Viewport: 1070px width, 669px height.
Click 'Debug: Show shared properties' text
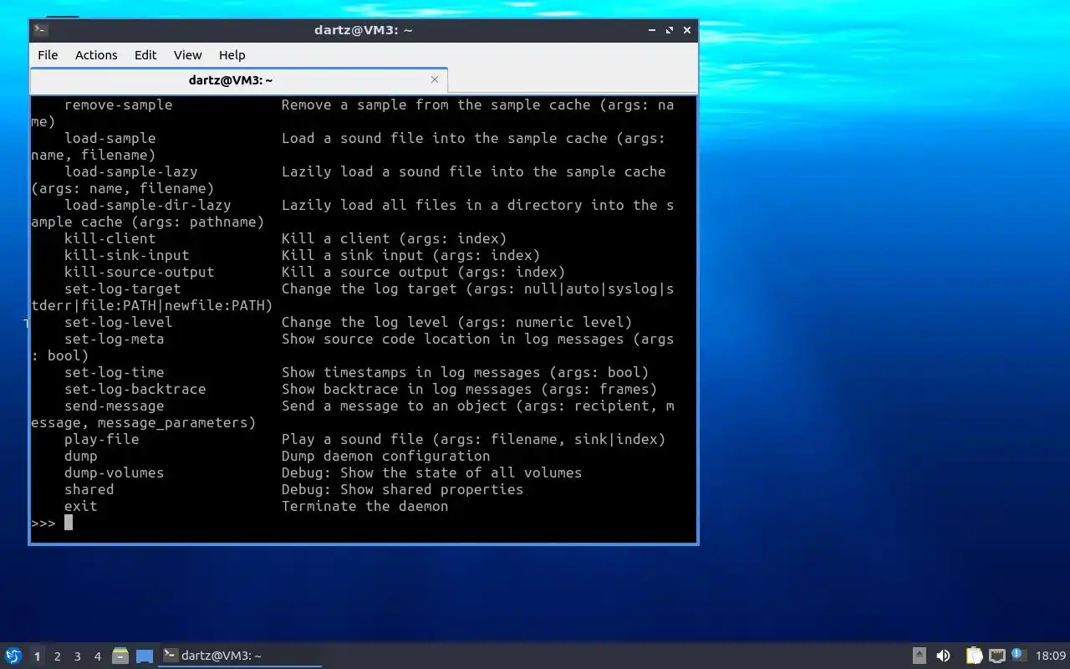pyautogui.click(x=403, y=489)
